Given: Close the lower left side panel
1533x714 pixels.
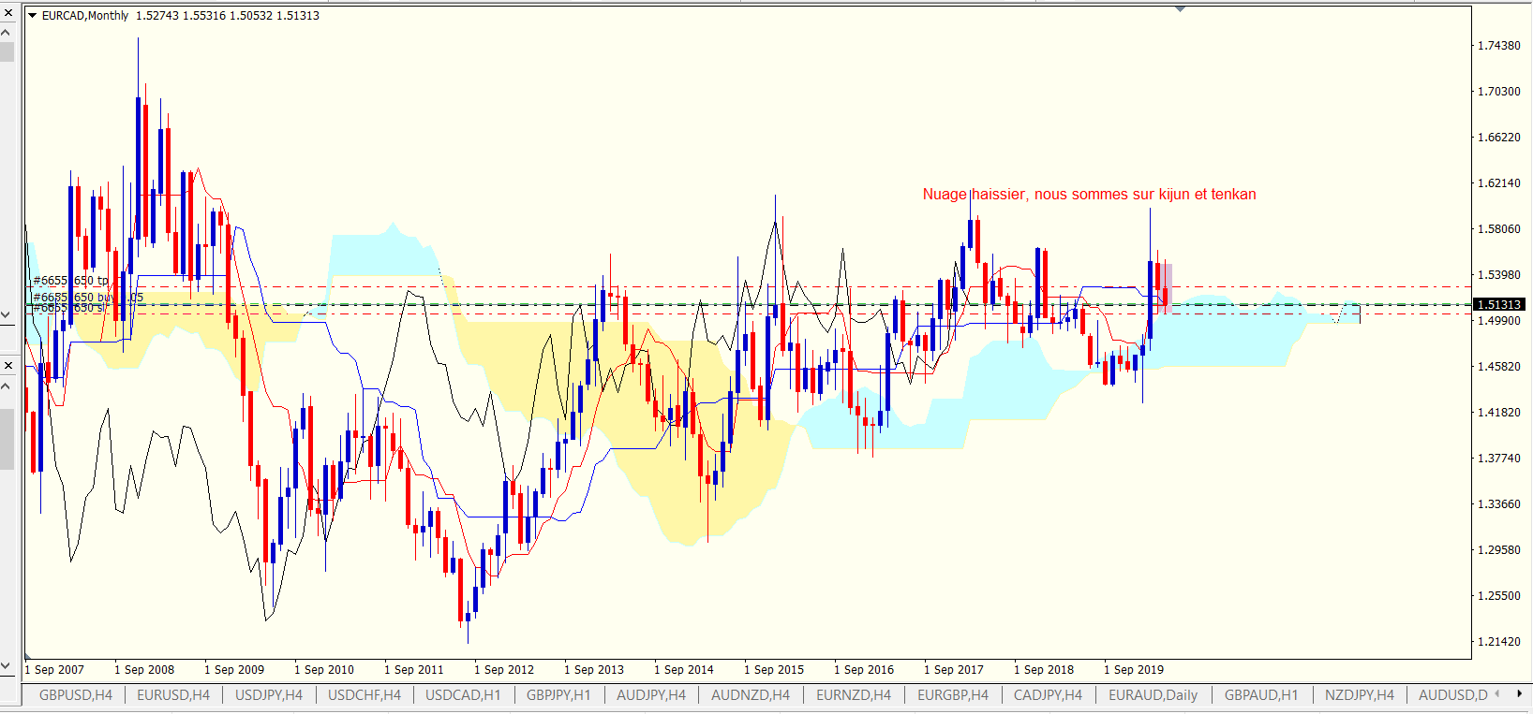Looking at the screenshot, I should click(7, 365).
